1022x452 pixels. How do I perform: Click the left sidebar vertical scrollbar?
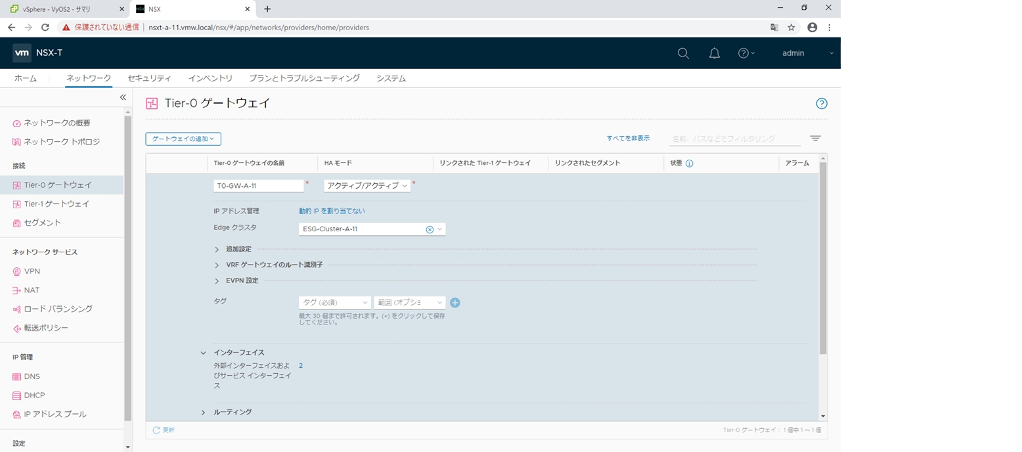[128, 269]
